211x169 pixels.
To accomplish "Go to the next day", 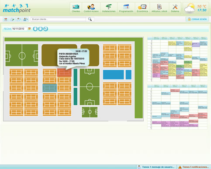I will [41, 29].
